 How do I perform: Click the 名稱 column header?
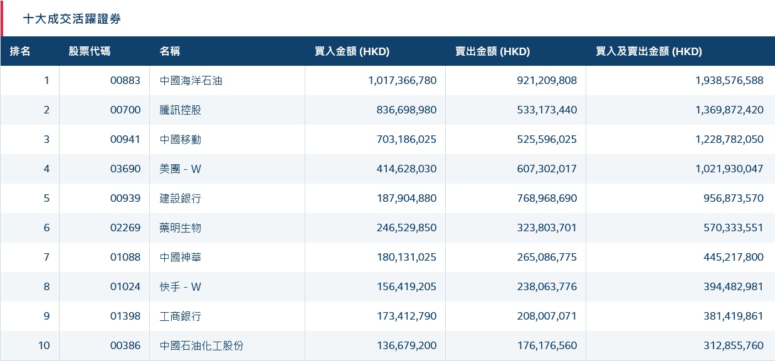point(170,51)
